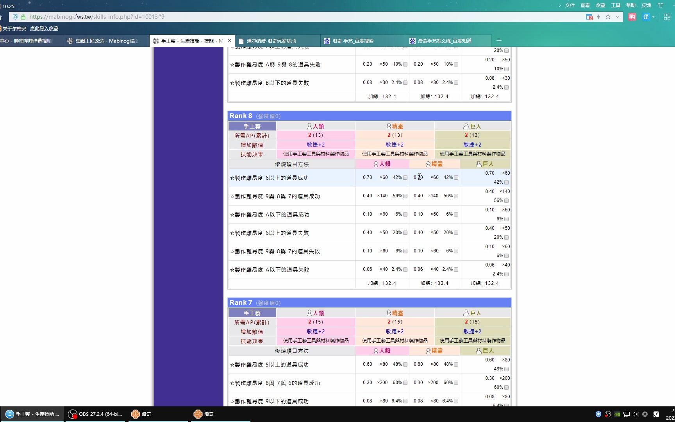Open the 帮助 menu
The height and width of the screenshot is (422, 675).
[631, 5]
